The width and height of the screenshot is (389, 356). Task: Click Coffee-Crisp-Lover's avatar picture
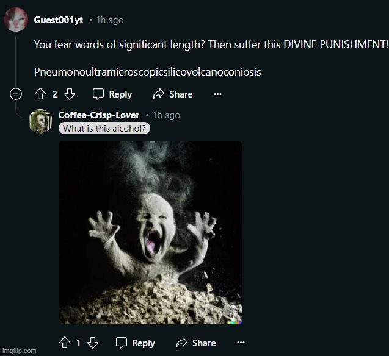pyautogui.click(x=40, y=121)
